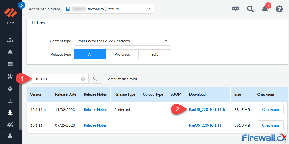This screenshot has width=289, height=144.
Task: Open the feedback chat icon
Action: click(236, 9)
